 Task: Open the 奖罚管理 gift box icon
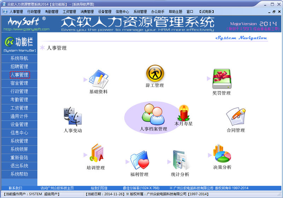click(x=222, y=79)
